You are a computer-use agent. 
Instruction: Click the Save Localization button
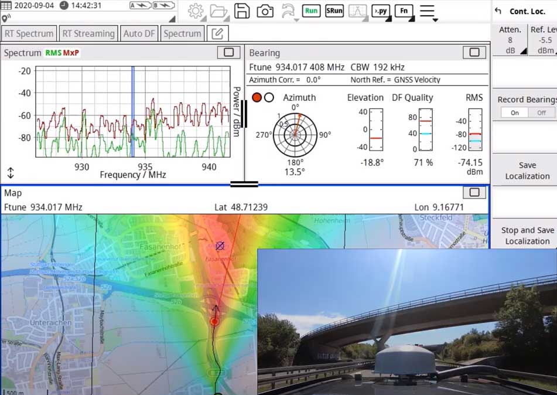pos(527,171)
